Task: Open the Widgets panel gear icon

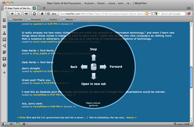Action: [x=4, y=40]
